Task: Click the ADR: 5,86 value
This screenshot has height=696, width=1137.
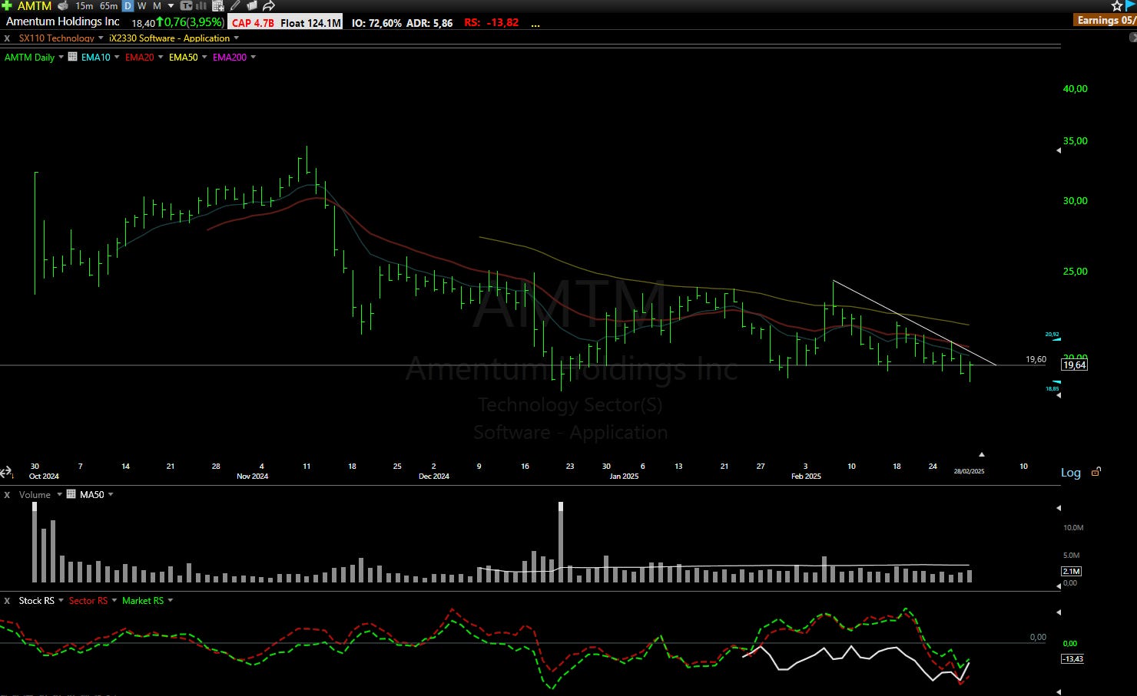Action: pos(429,23)
